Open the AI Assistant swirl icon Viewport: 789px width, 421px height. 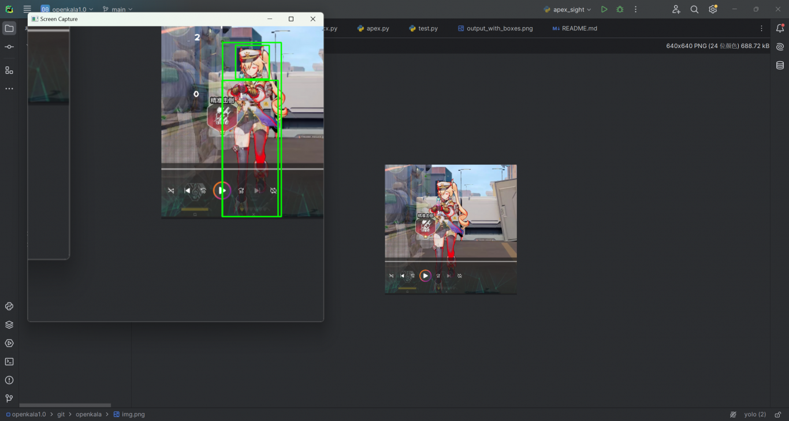point(780,47)
